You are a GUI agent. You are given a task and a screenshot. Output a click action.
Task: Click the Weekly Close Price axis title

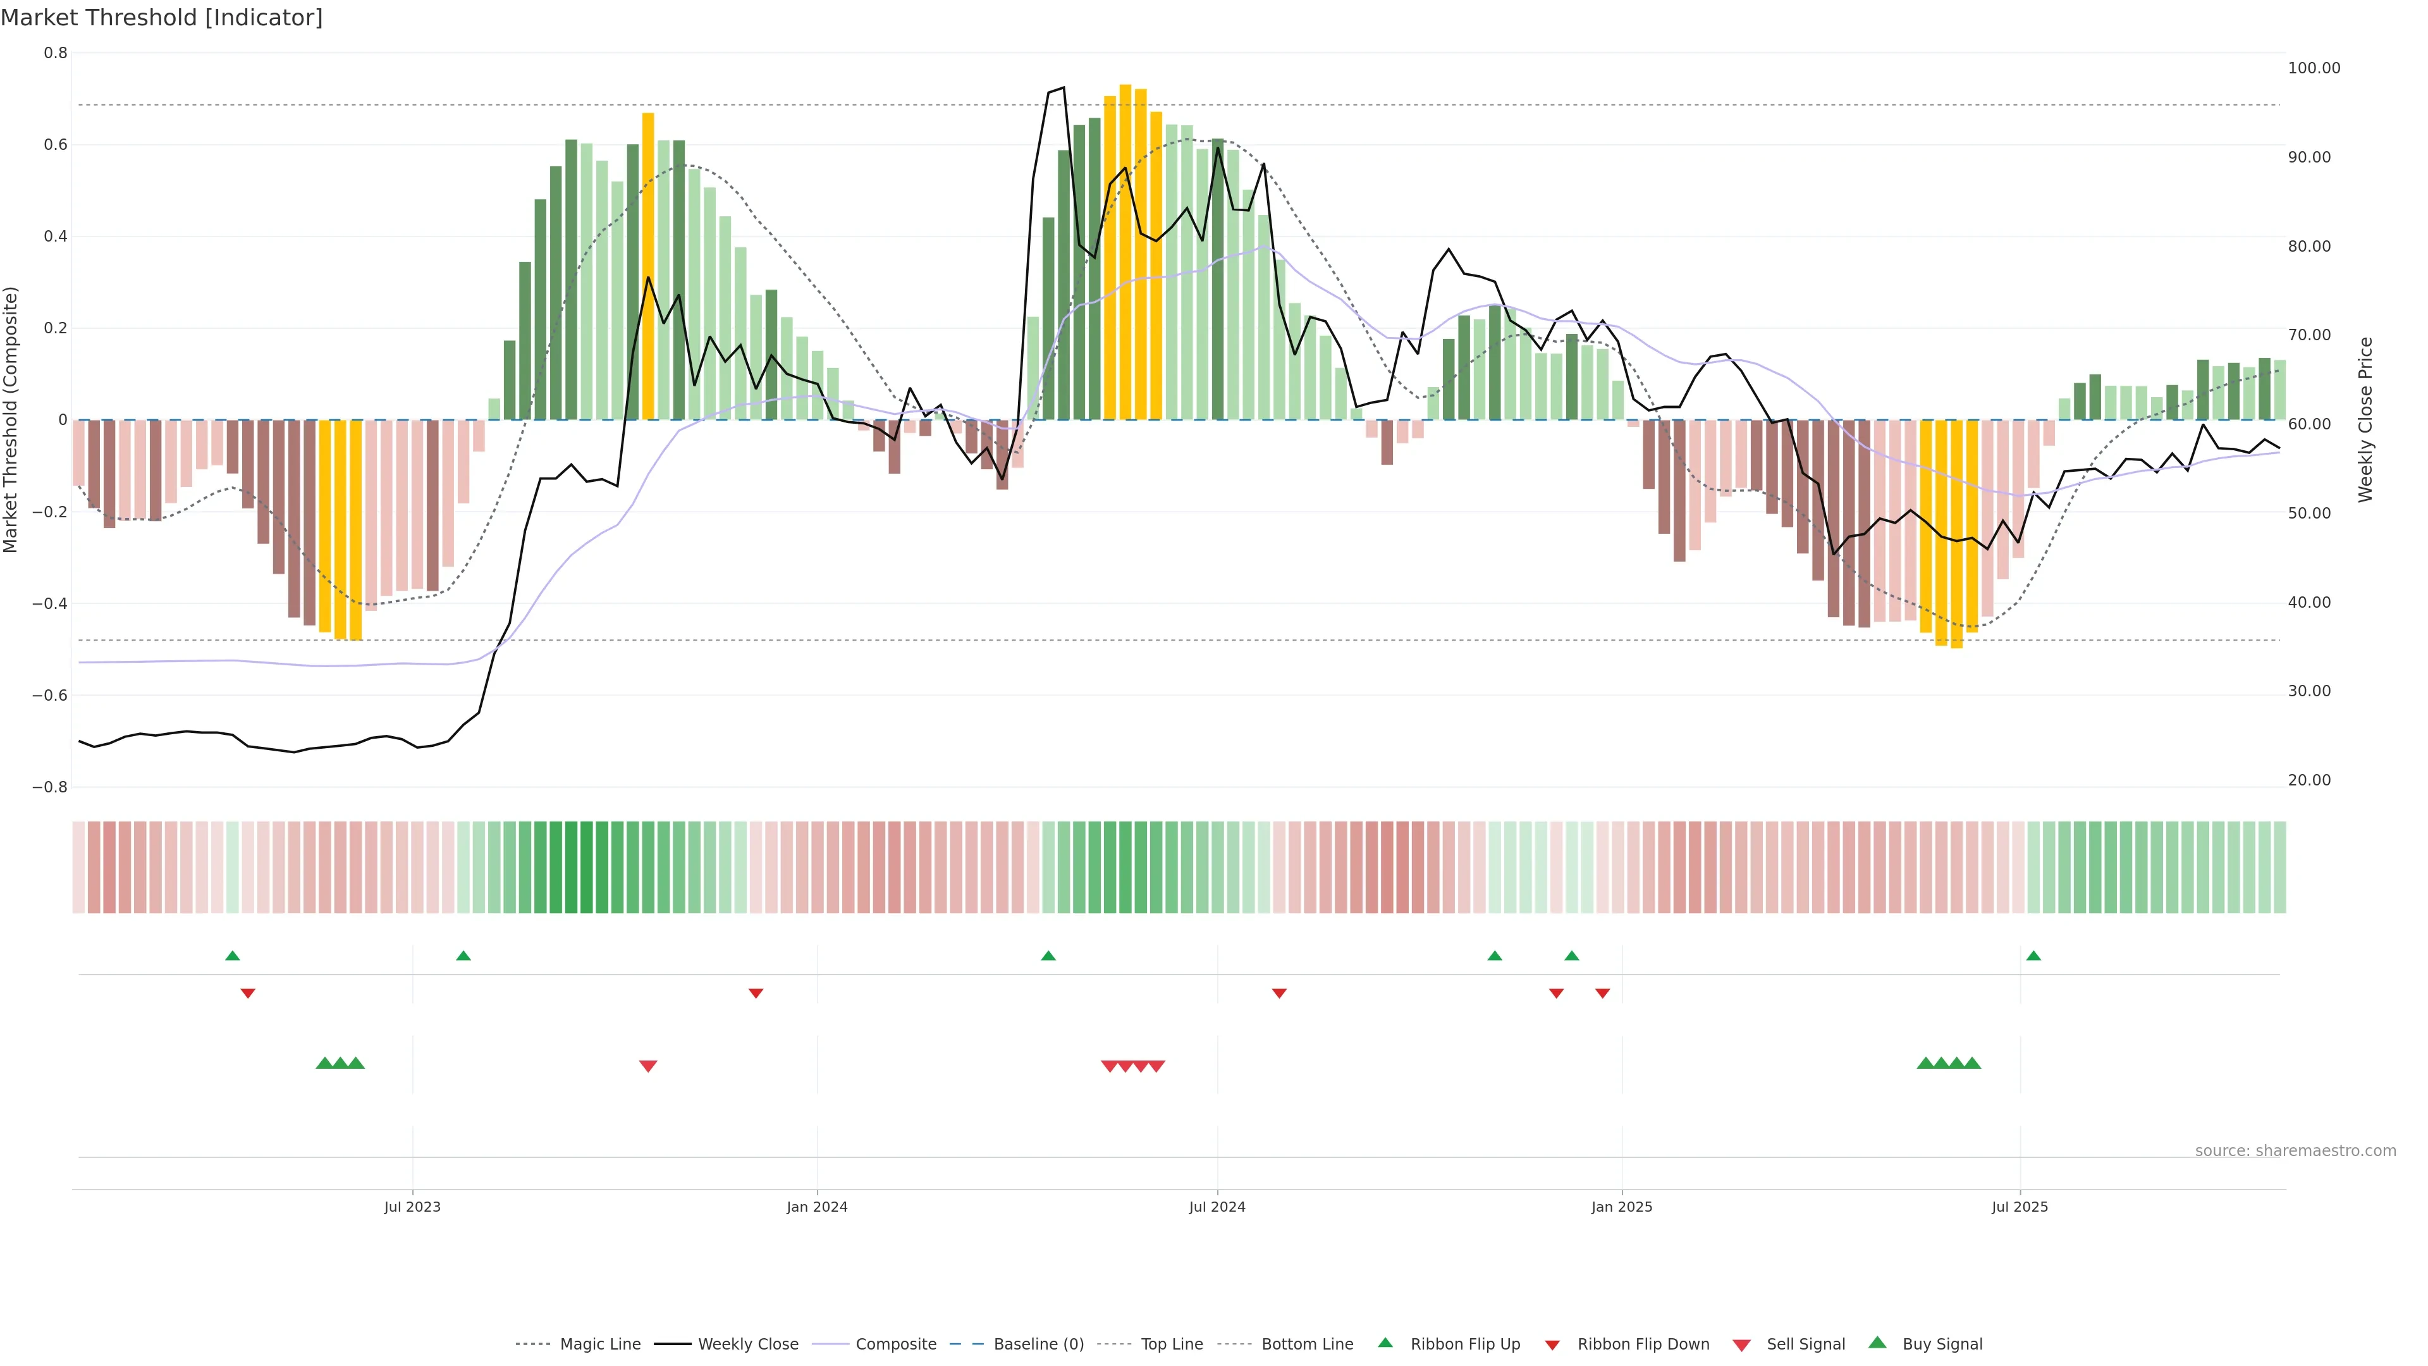coord(2366,419)
